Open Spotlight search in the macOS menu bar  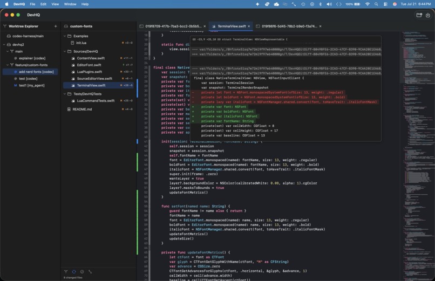376,4
